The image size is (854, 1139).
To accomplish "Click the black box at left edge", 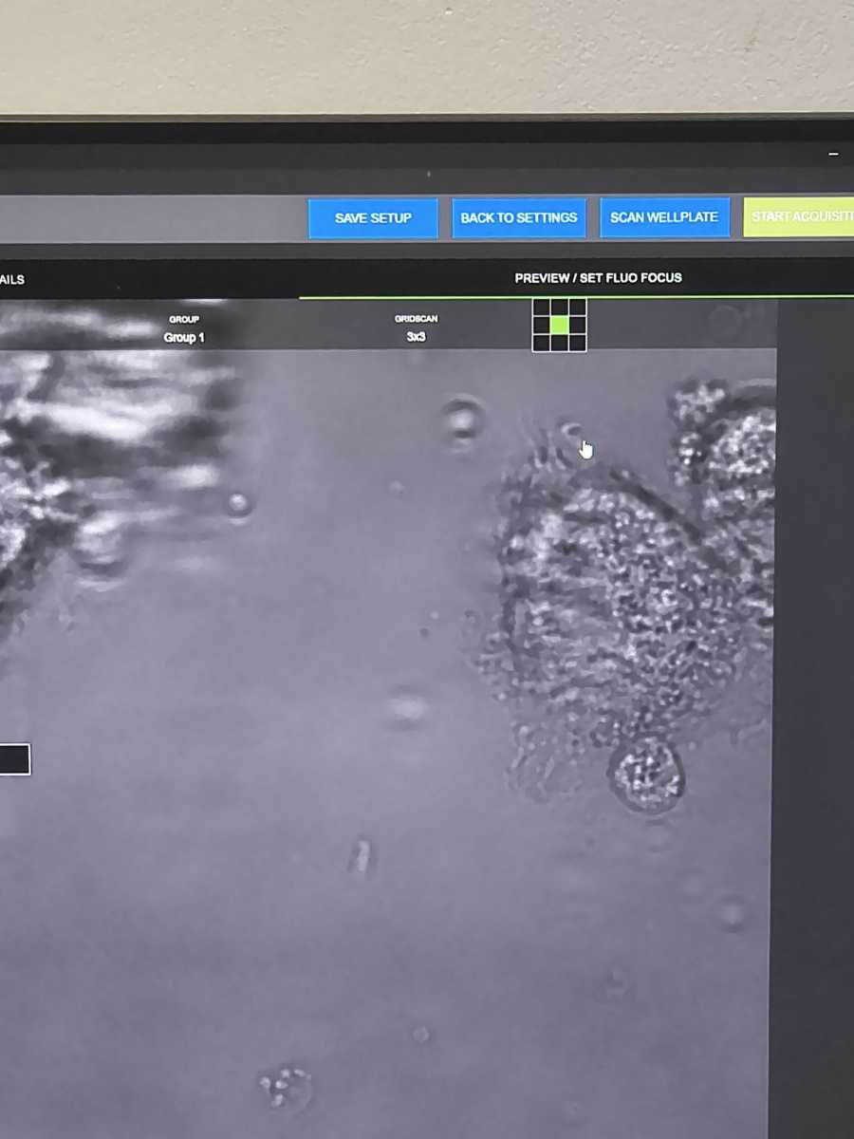I will [x=14, y=759].
